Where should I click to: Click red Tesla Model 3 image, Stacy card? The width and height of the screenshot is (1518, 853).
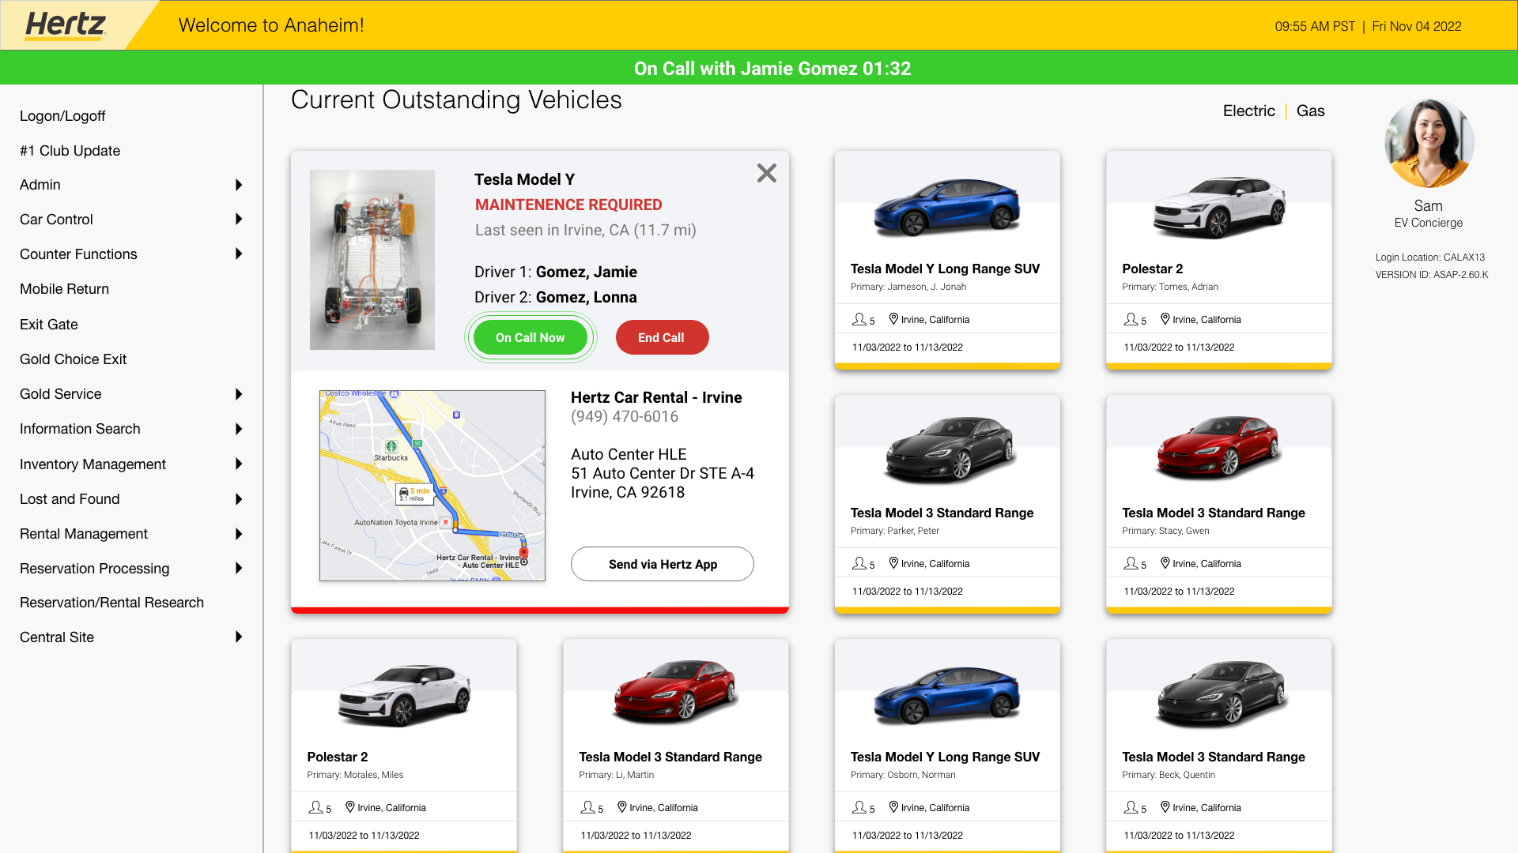1218,448
